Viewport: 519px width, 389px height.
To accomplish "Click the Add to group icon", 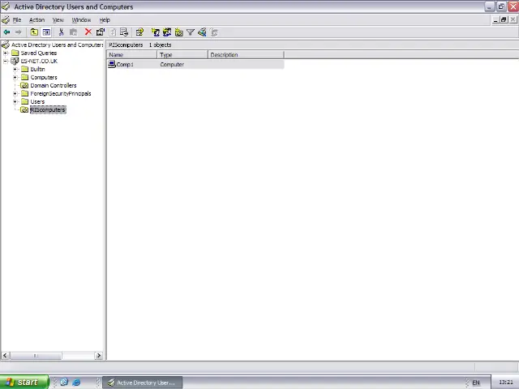I will tap(214, 32).
